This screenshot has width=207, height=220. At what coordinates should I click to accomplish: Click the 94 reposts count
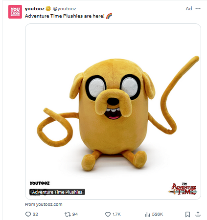click(x=75, y=214)
